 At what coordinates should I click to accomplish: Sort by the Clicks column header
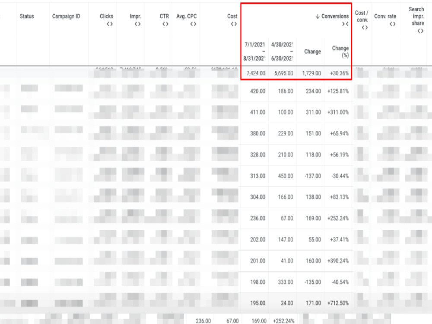(x=106, y=16)
